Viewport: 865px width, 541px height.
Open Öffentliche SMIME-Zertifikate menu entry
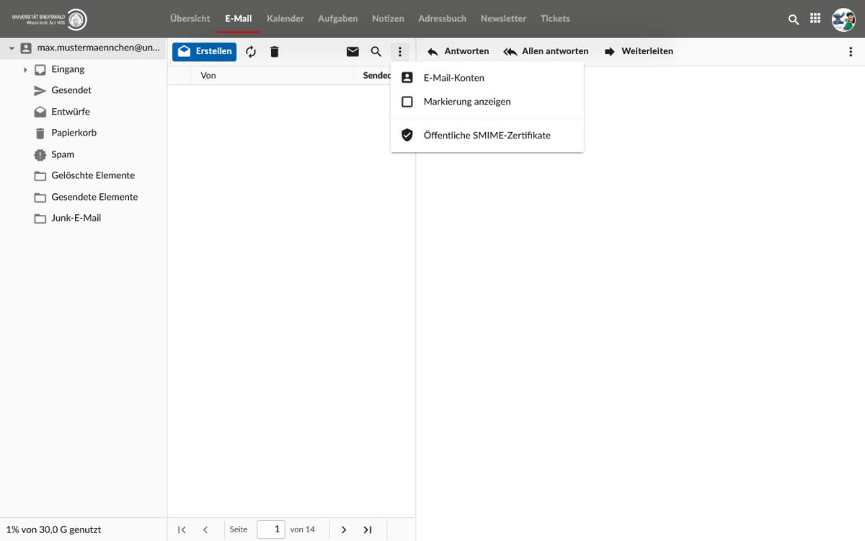[x=487, y=136]
